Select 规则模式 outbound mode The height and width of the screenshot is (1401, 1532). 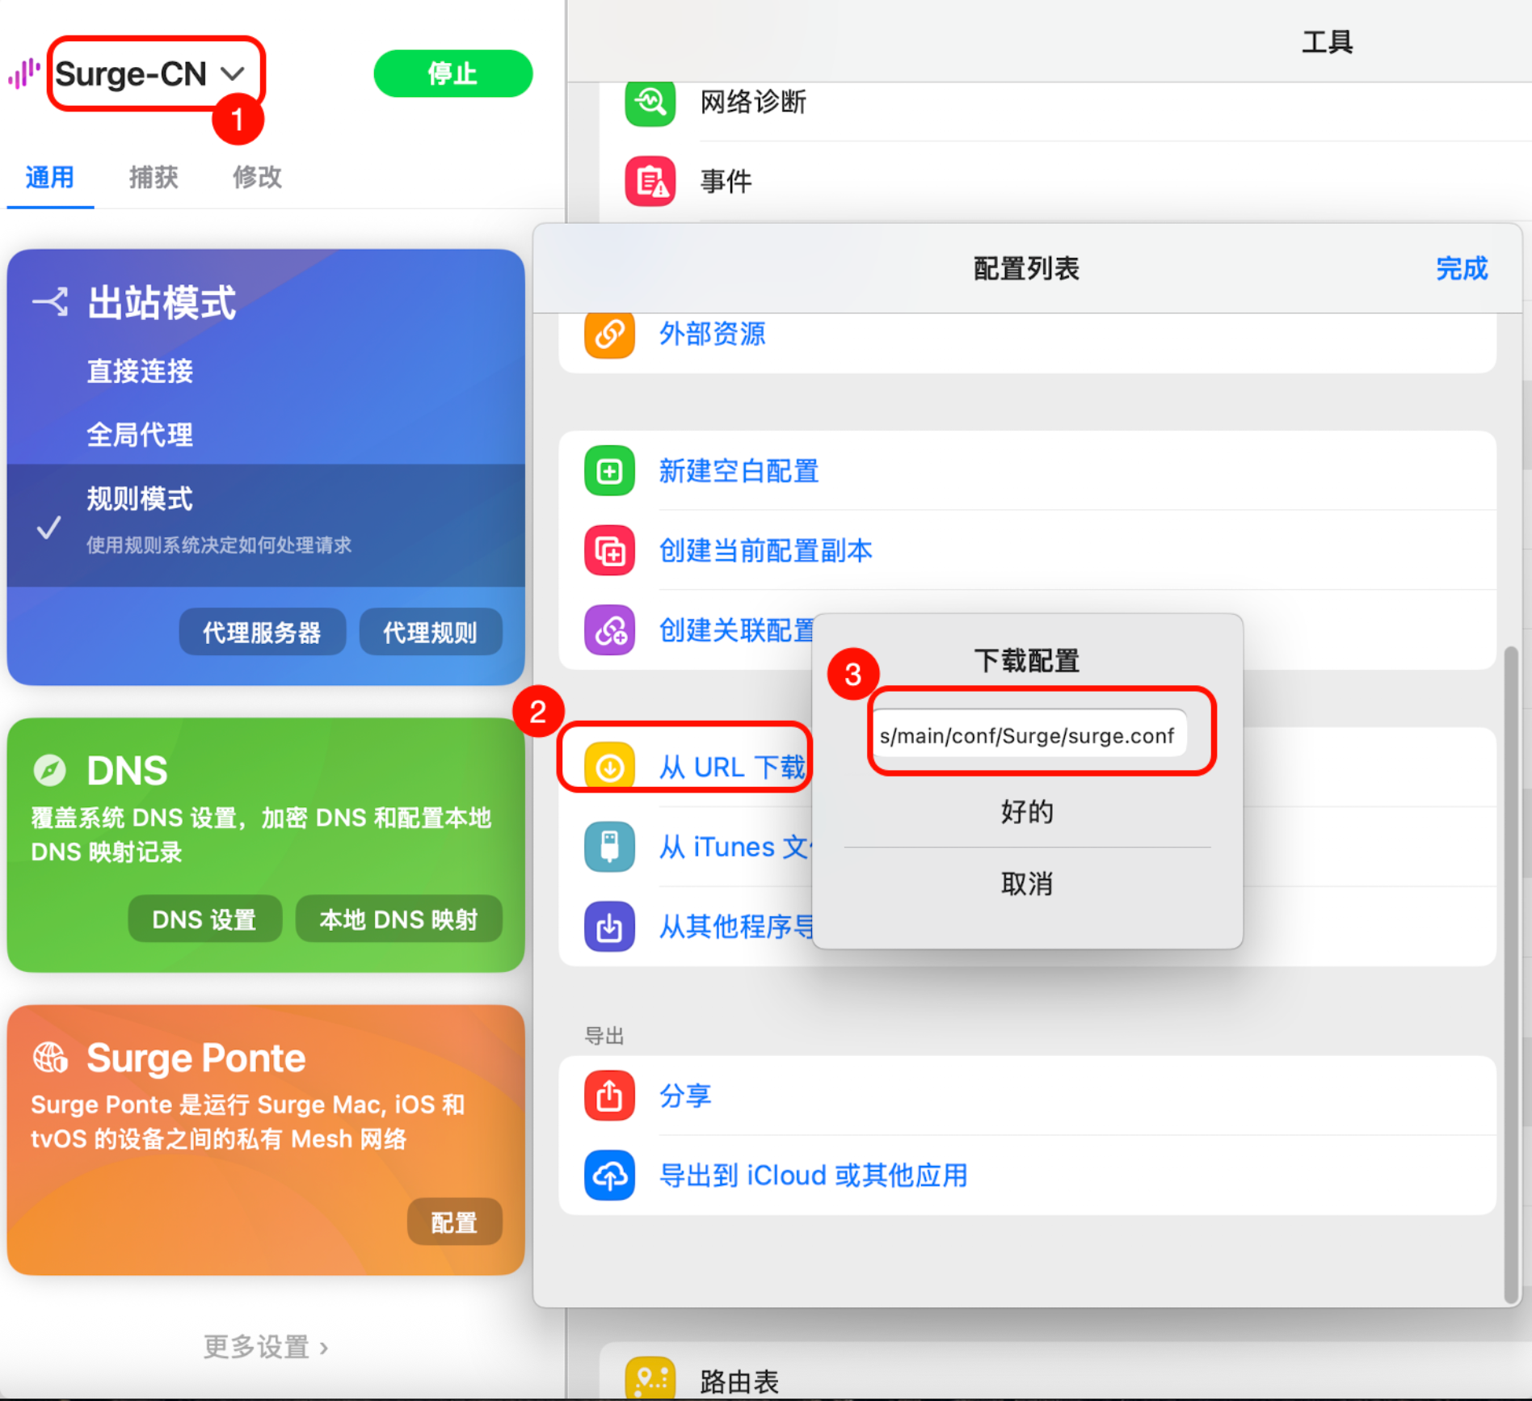click(x=266, y=524)
